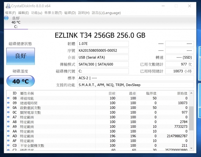Click the blue 良好 health status button

click(20, 56)
